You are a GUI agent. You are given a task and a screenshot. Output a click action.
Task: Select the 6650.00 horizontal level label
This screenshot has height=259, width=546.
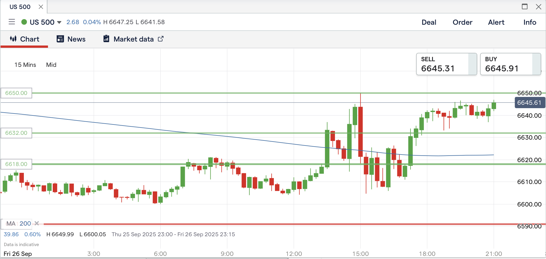click(x=16, y=93)
